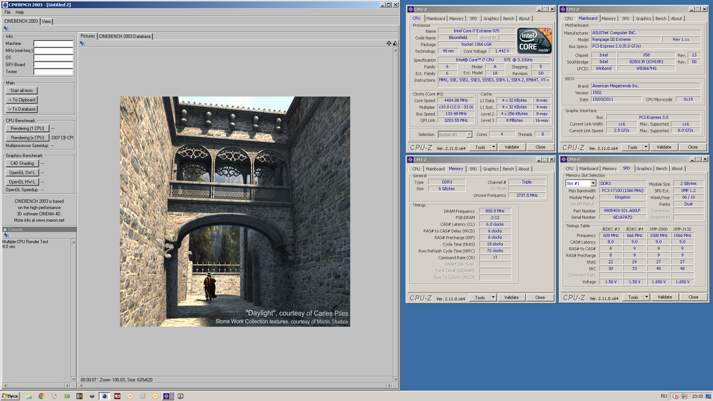
Task: Click the CPU-Z title icon of the Mainboard window
Action: coord(563,9)
